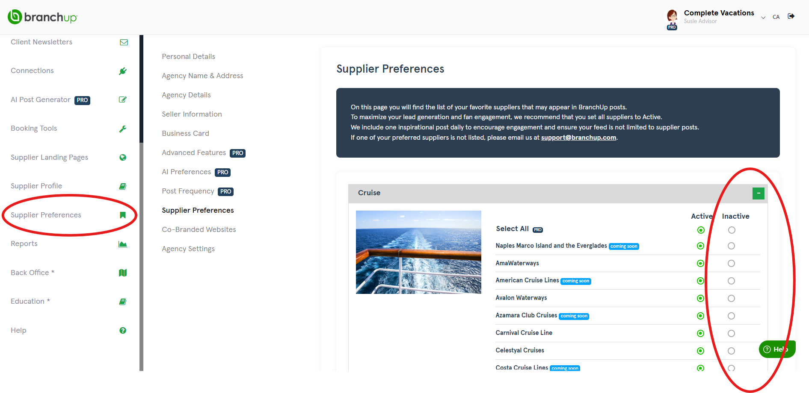Select Active radio for AmaWaterways
Image resolution: width=809 pixels, height=393 pixels.
[700, 264]
